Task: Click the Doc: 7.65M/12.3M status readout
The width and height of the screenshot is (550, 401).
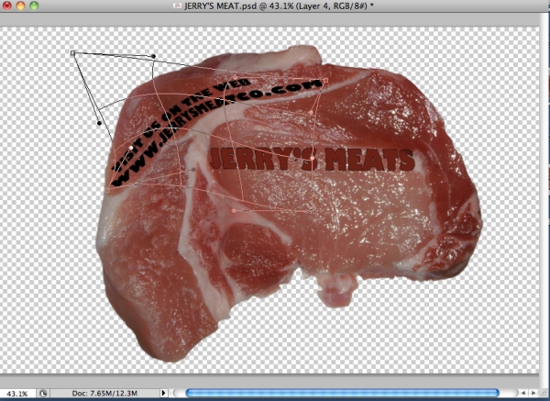Action: [104, 394]
